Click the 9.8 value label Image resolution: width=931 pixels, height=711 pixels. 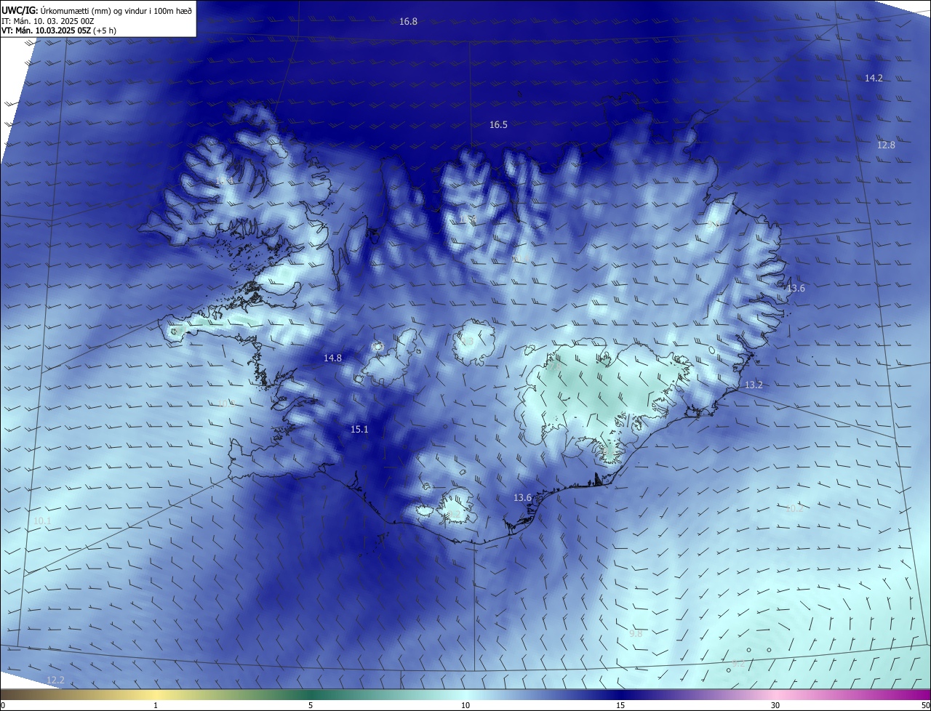[x=636, y=634]
